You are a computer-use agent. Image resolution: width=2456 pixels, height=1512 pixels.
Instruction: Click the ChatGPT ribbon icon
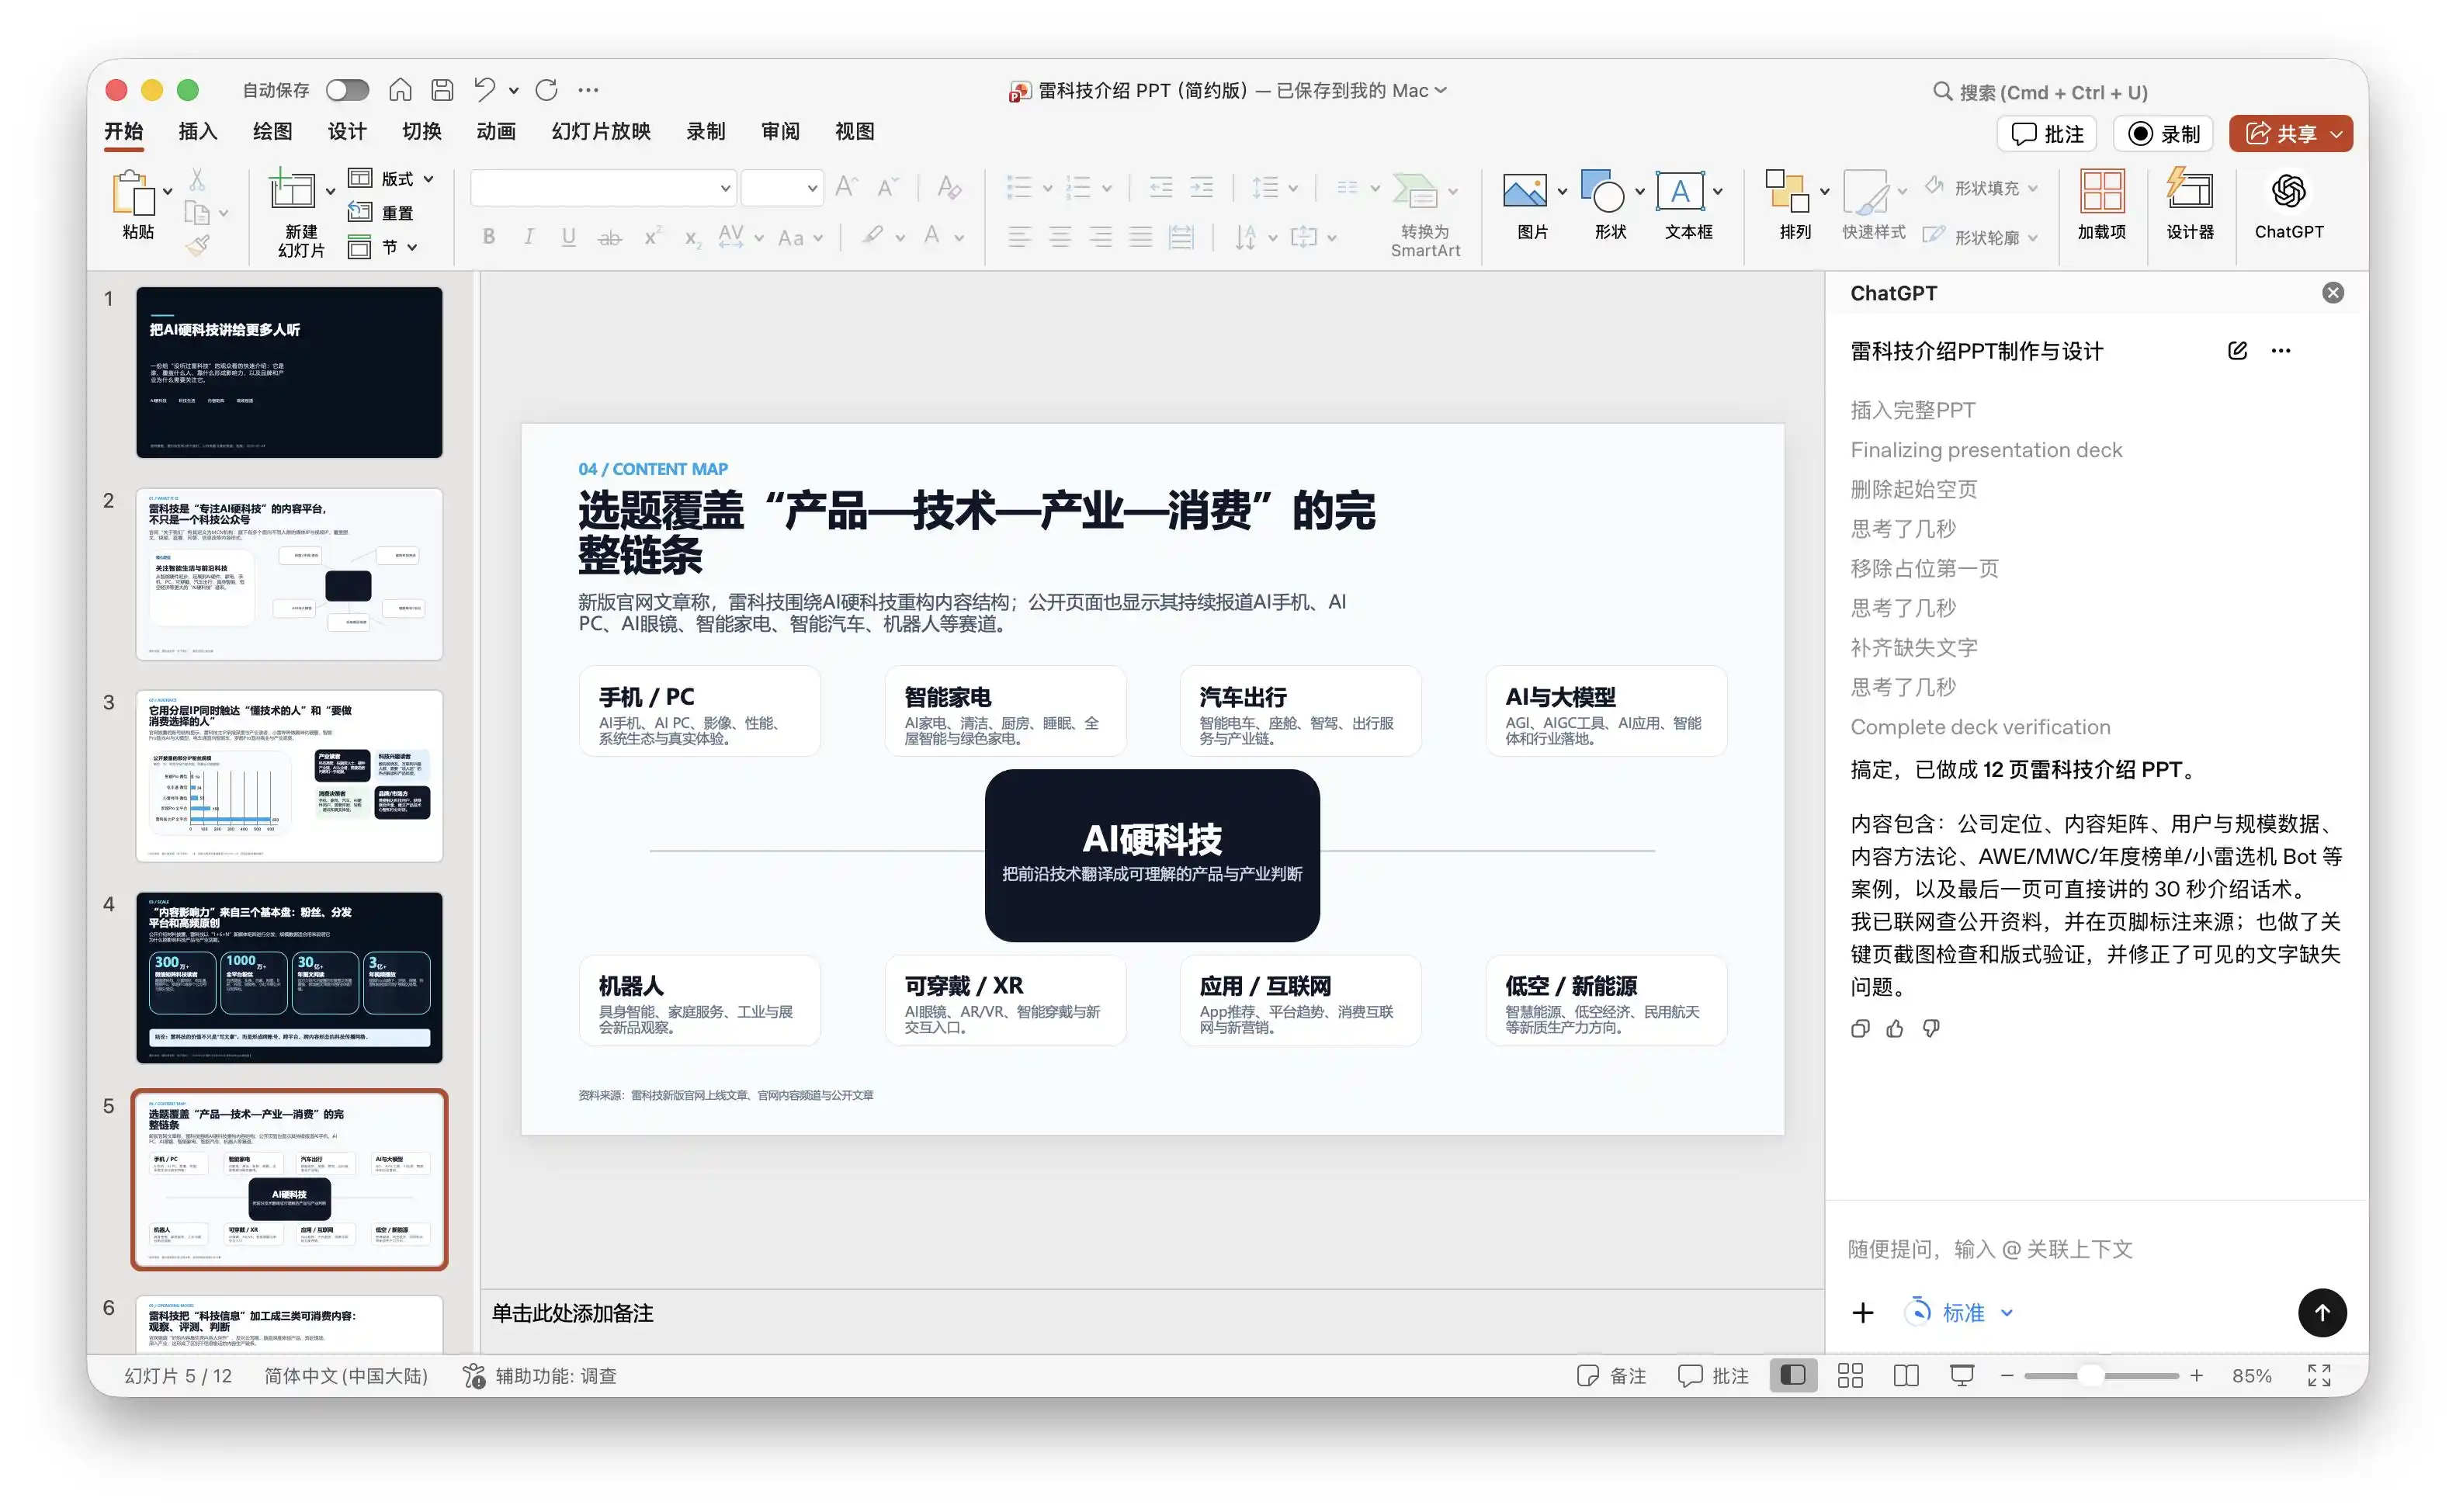click(x=2289, y=191)
